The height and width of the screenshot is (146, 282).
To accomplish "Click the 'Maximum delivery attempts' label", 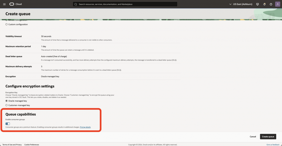I will pos(19,67).
